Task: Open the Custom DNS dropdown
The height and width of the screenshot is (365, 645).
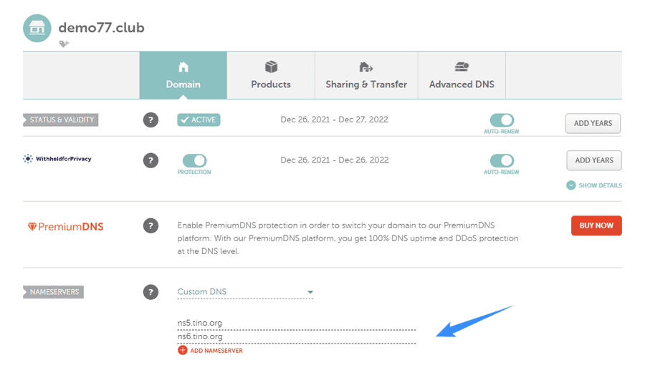Action: point(245,292)
